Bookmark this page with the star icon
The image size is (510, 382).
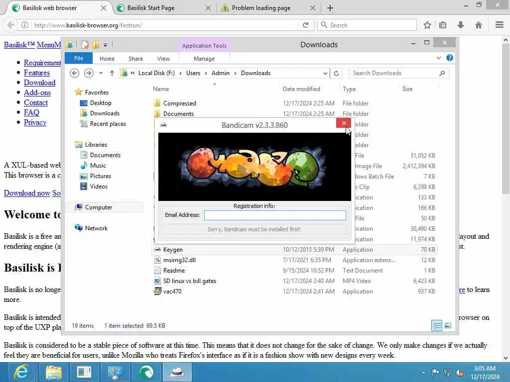(427, 25)
